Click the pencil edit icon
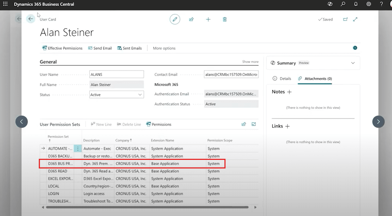This screenshot has width=392, height=216. pyautogui.click(x=175, y=19)
